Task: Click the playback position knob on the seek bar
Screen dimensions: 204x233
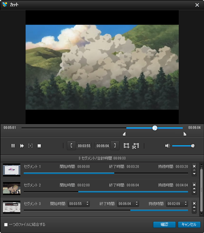Action: tap(155, 128)
